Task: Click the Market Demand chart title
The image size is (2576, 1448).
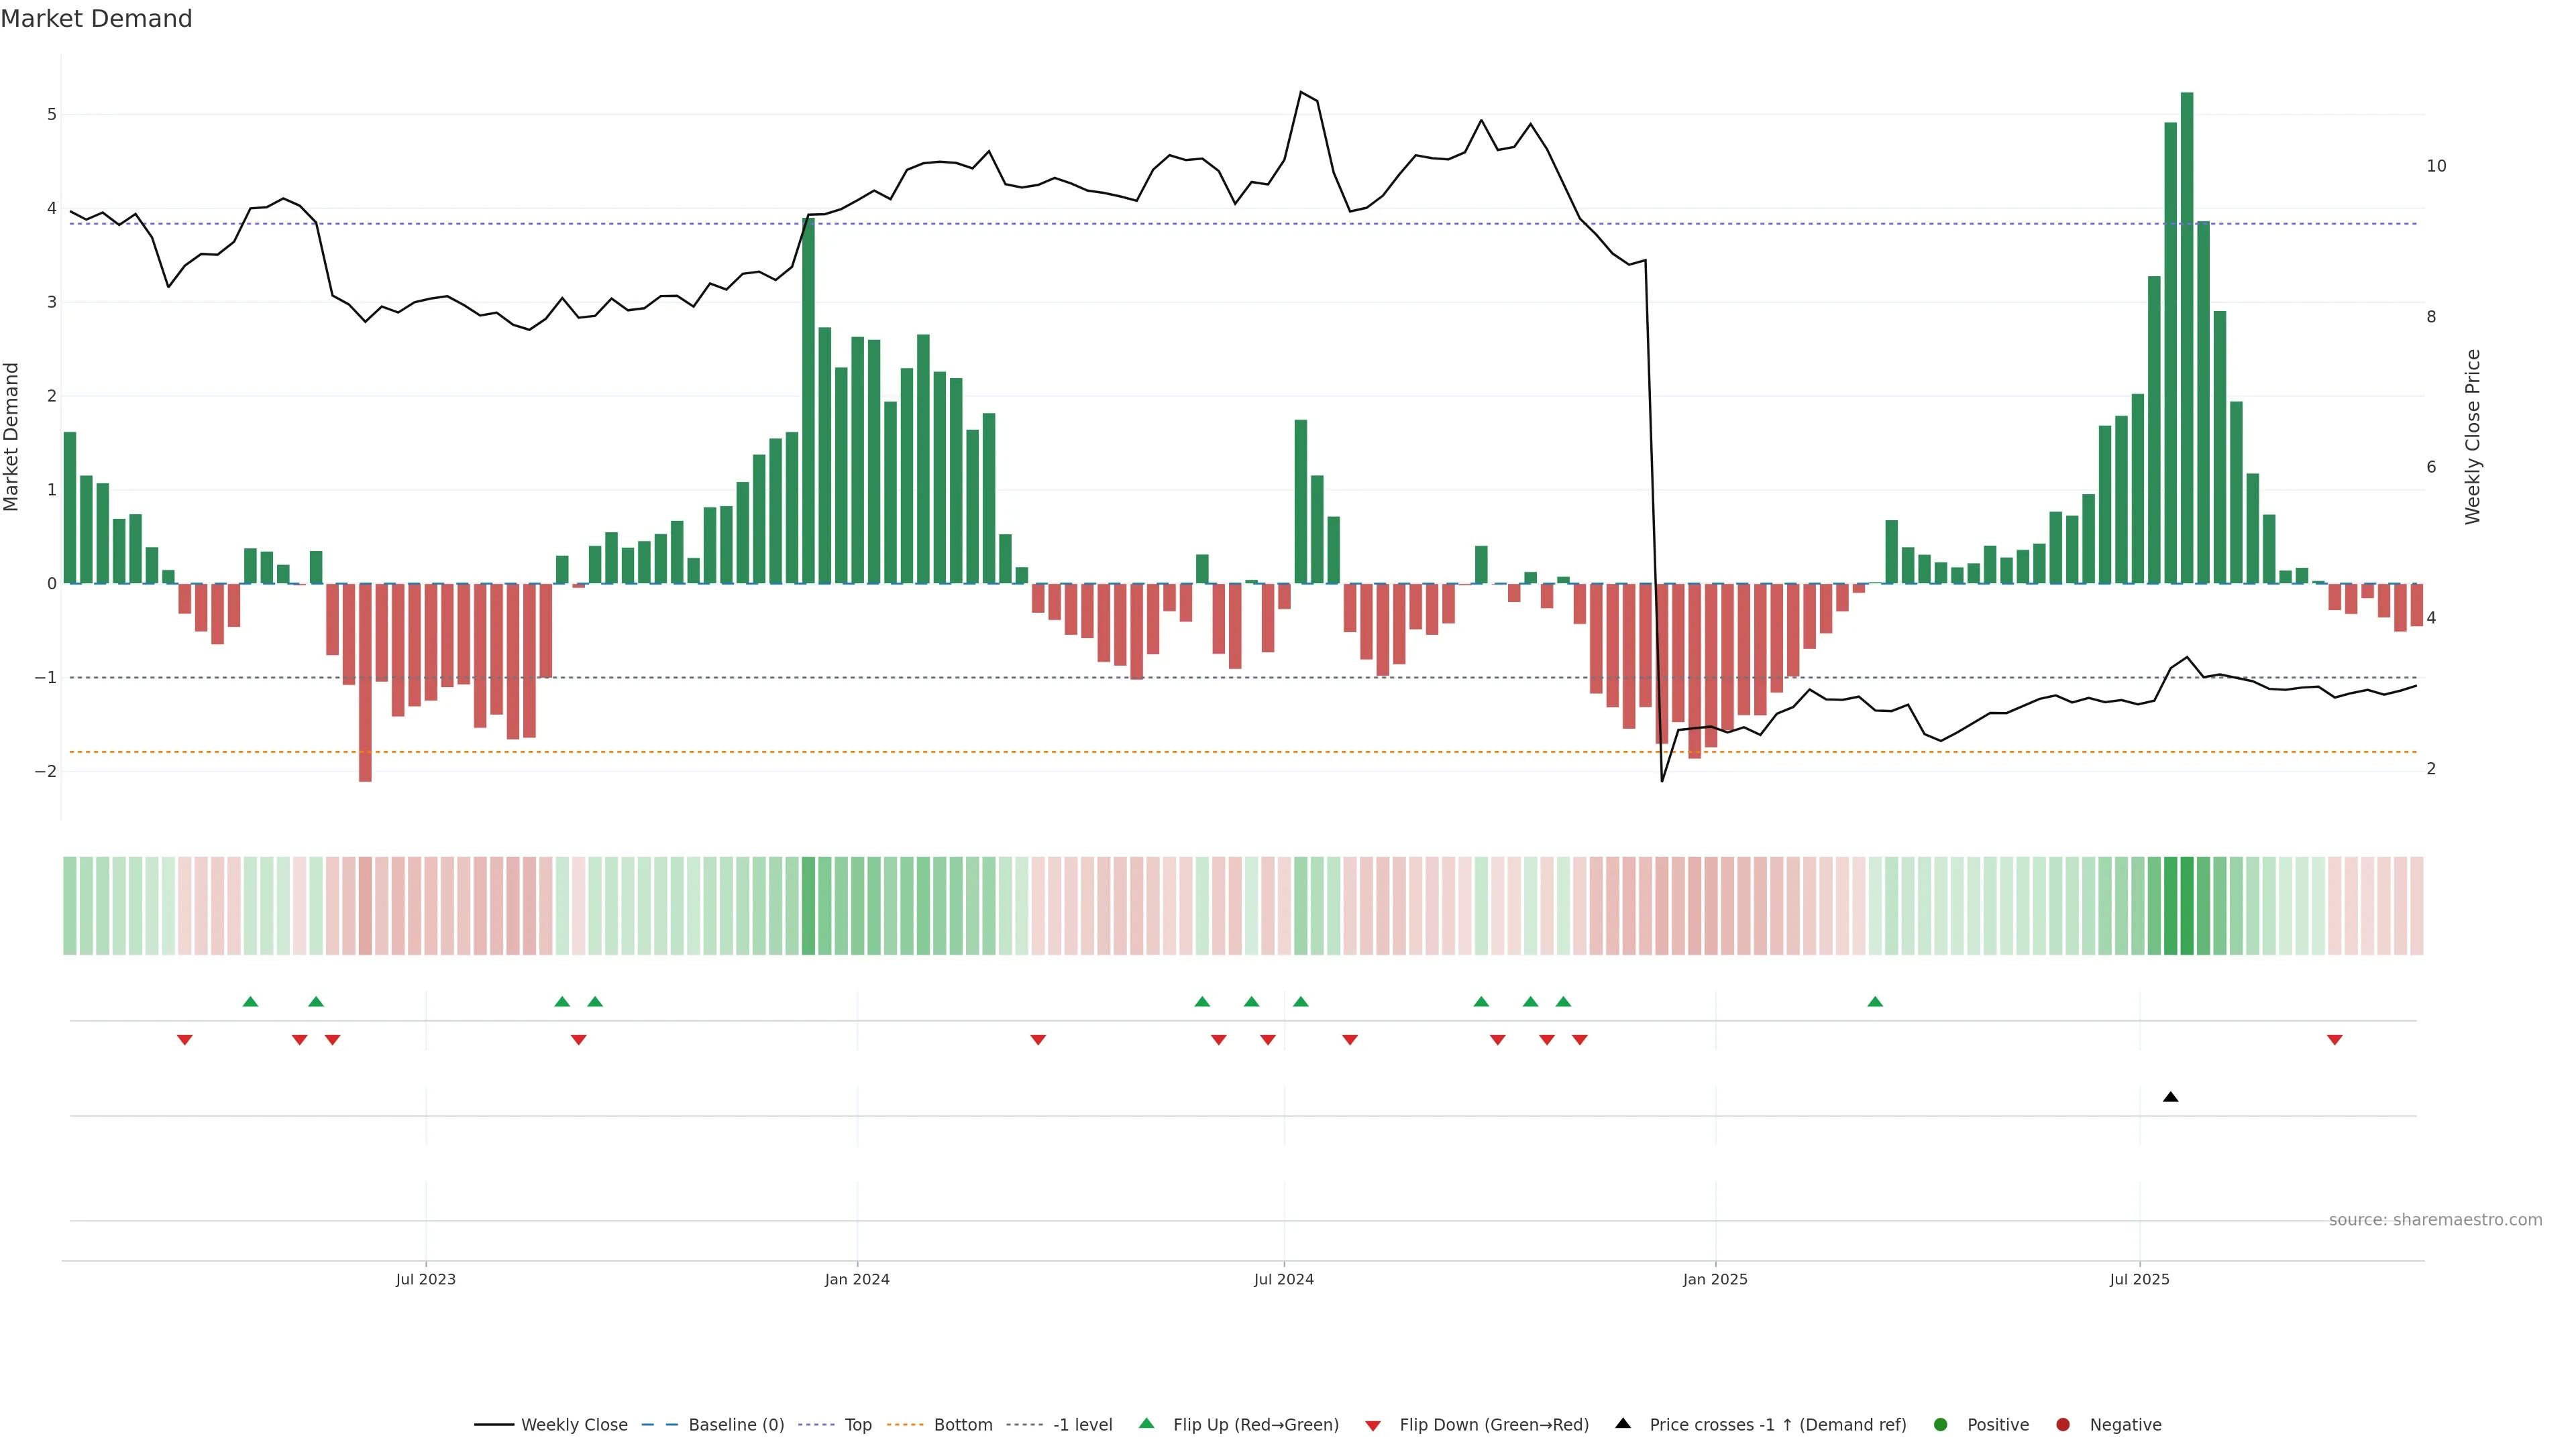Action: pos(96,19)
